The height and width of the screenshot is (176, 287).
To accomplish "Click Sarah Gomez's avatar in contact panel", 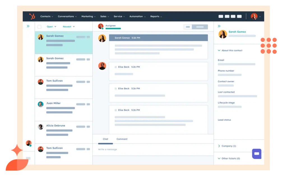I will tap(223, 34).
